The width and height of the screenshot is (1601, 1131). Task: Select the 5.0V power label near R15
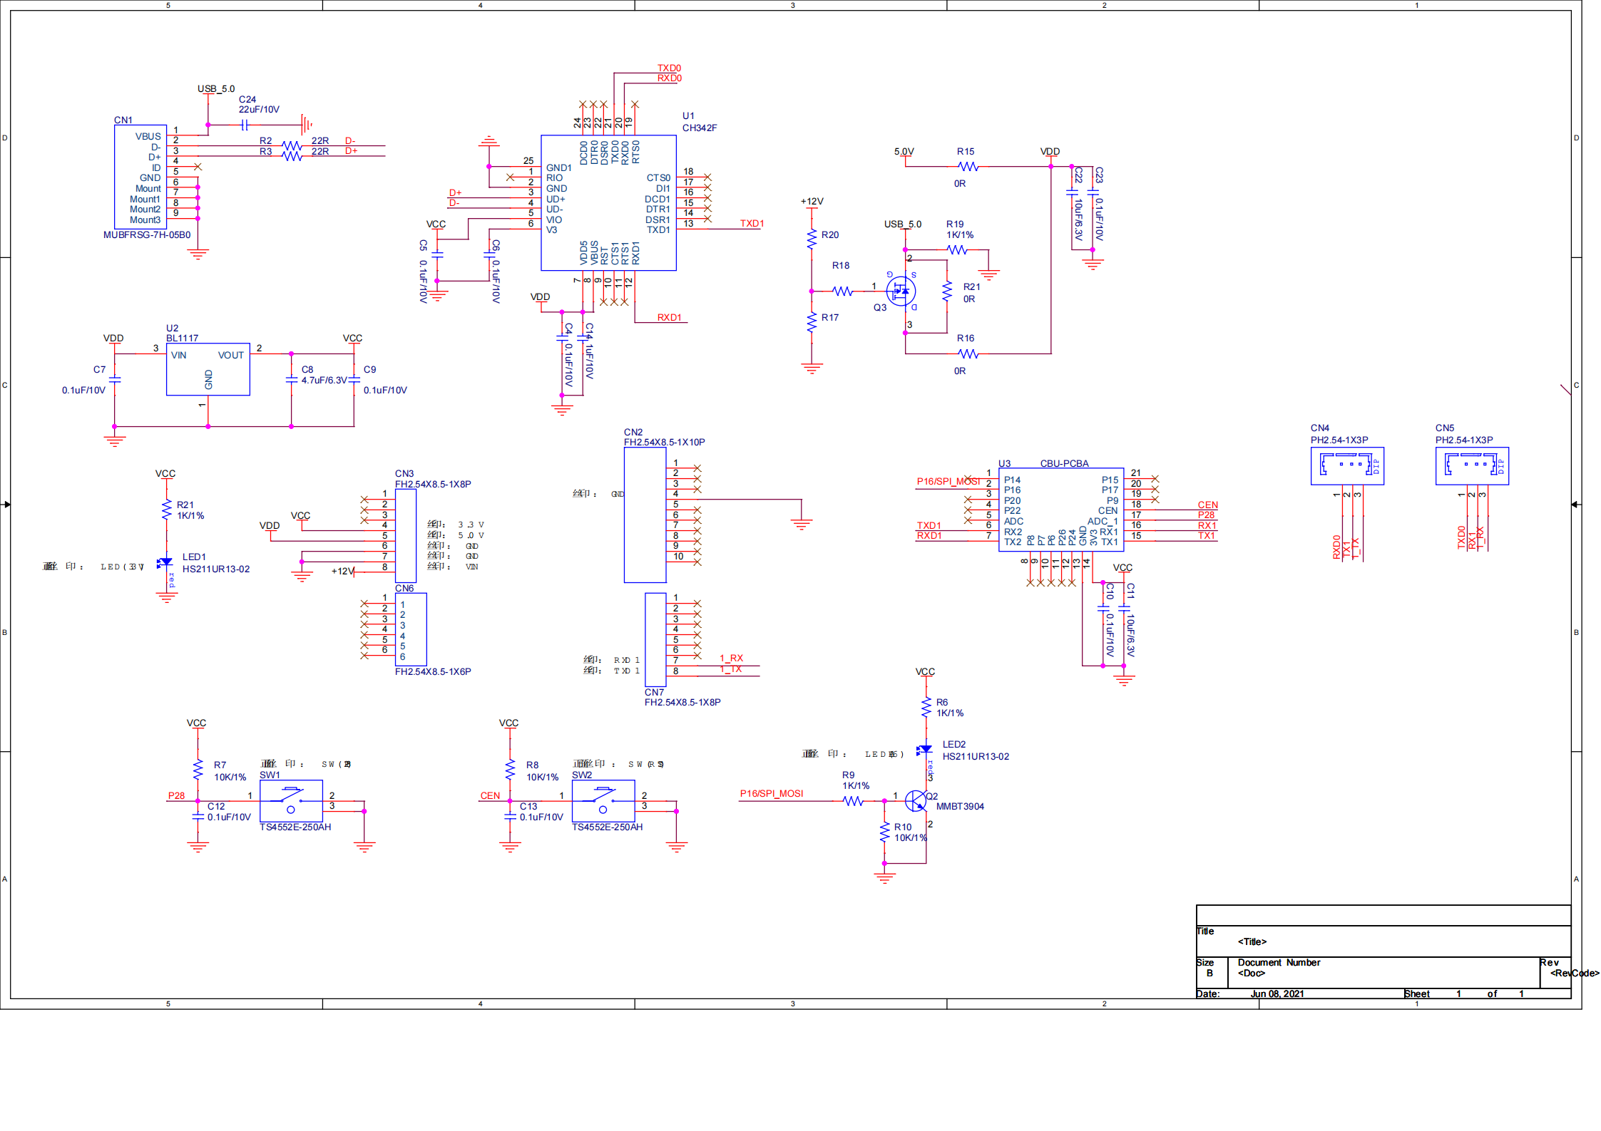pos(904,152)
